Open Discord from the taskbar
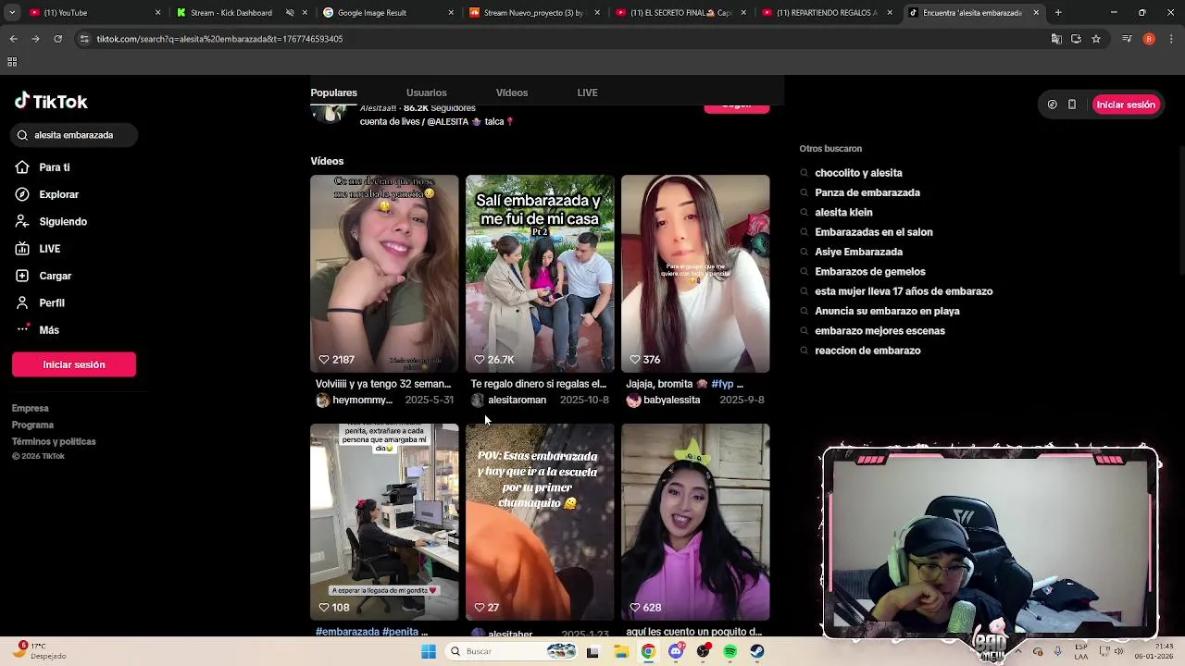This screenshot has width=1185, height=666. click(676, 651)
